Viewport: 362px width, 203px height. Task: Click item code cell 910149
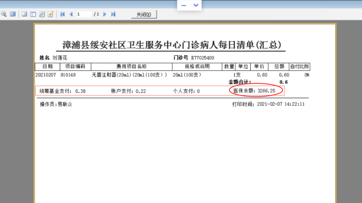tap(68, 75)
